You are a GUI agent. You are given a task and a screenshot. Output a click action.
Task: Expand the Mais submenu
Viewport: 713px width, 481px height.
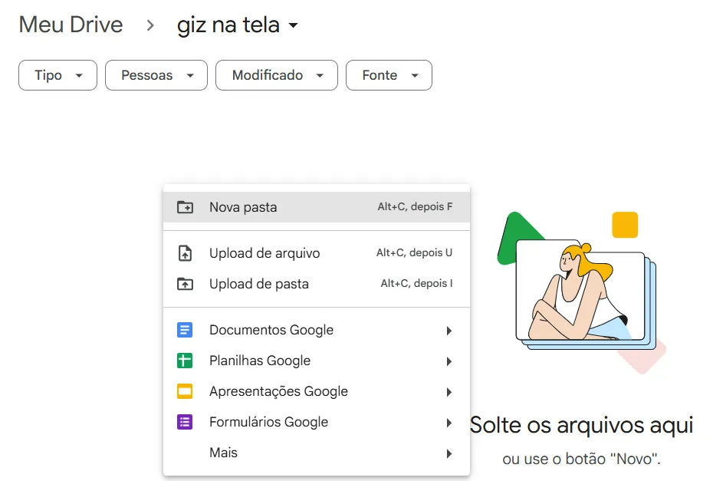pyautogui.click(x=449, y=453)
